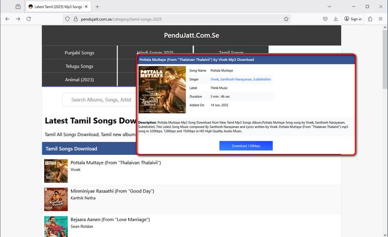Select the '3 min : 46 sec' duration text
This screenshot has height=237, width=388.
pos(220,97)
